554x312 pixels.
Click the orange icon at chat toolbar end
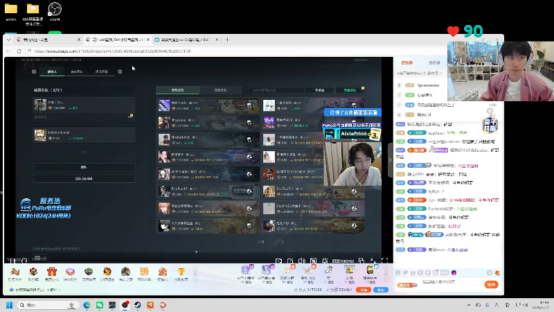[x=497, y=272]
